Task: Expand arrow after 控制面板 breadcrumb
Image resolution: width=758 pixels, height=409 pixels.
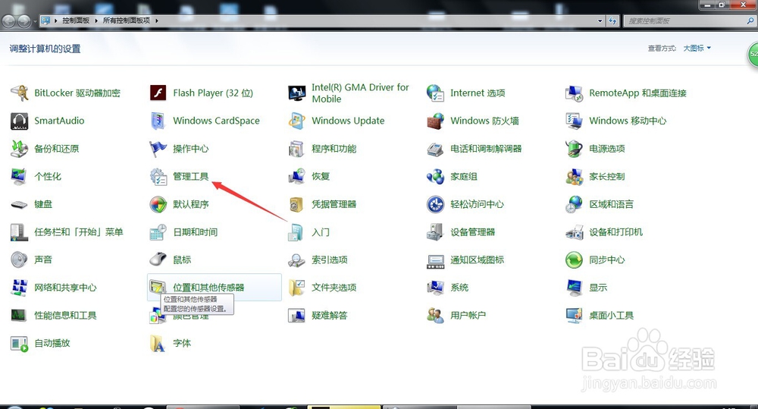Action: [x=96, y=20]
